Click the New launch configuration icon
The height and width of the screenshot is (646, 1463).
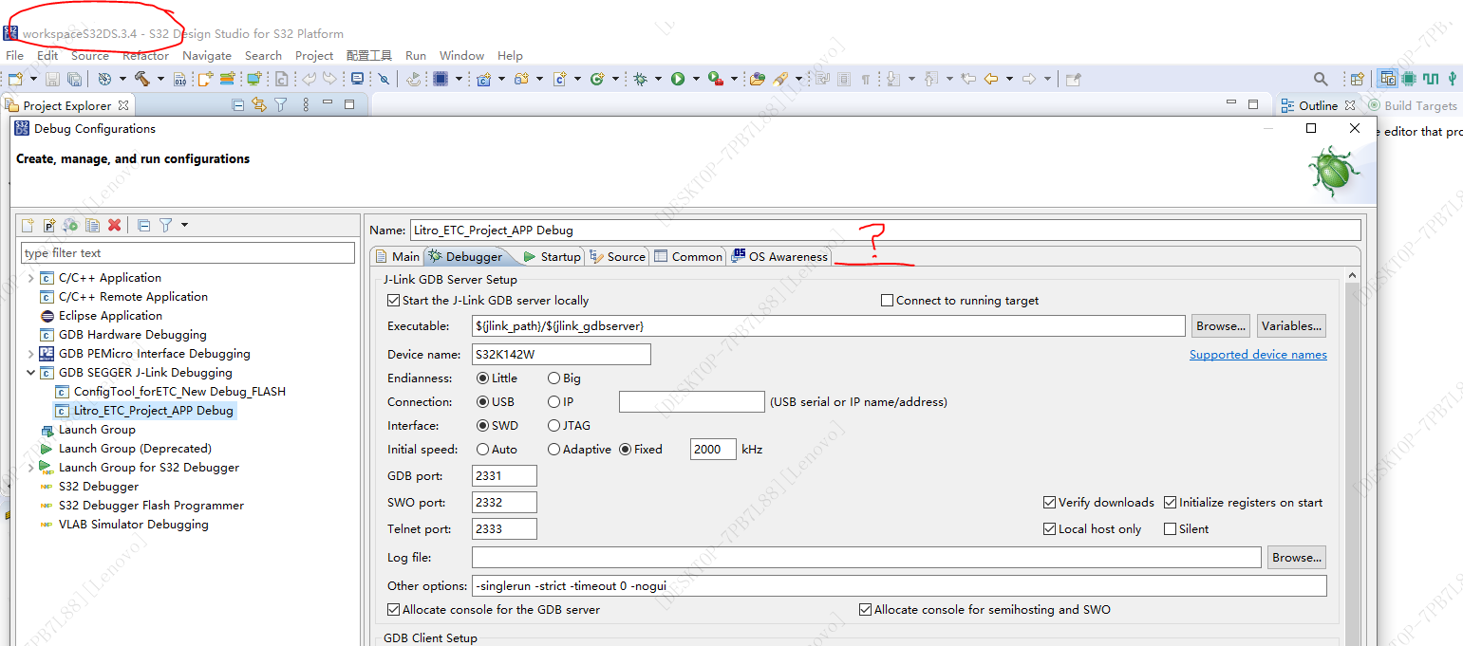tap(28, 225)
